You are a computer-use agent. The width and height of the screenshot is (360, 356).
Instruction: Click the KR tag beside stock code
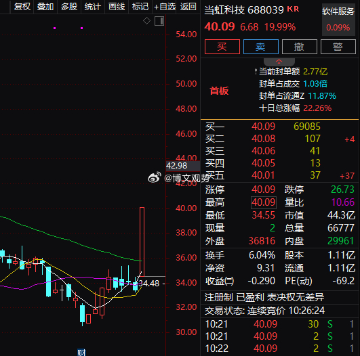(293, 9)
